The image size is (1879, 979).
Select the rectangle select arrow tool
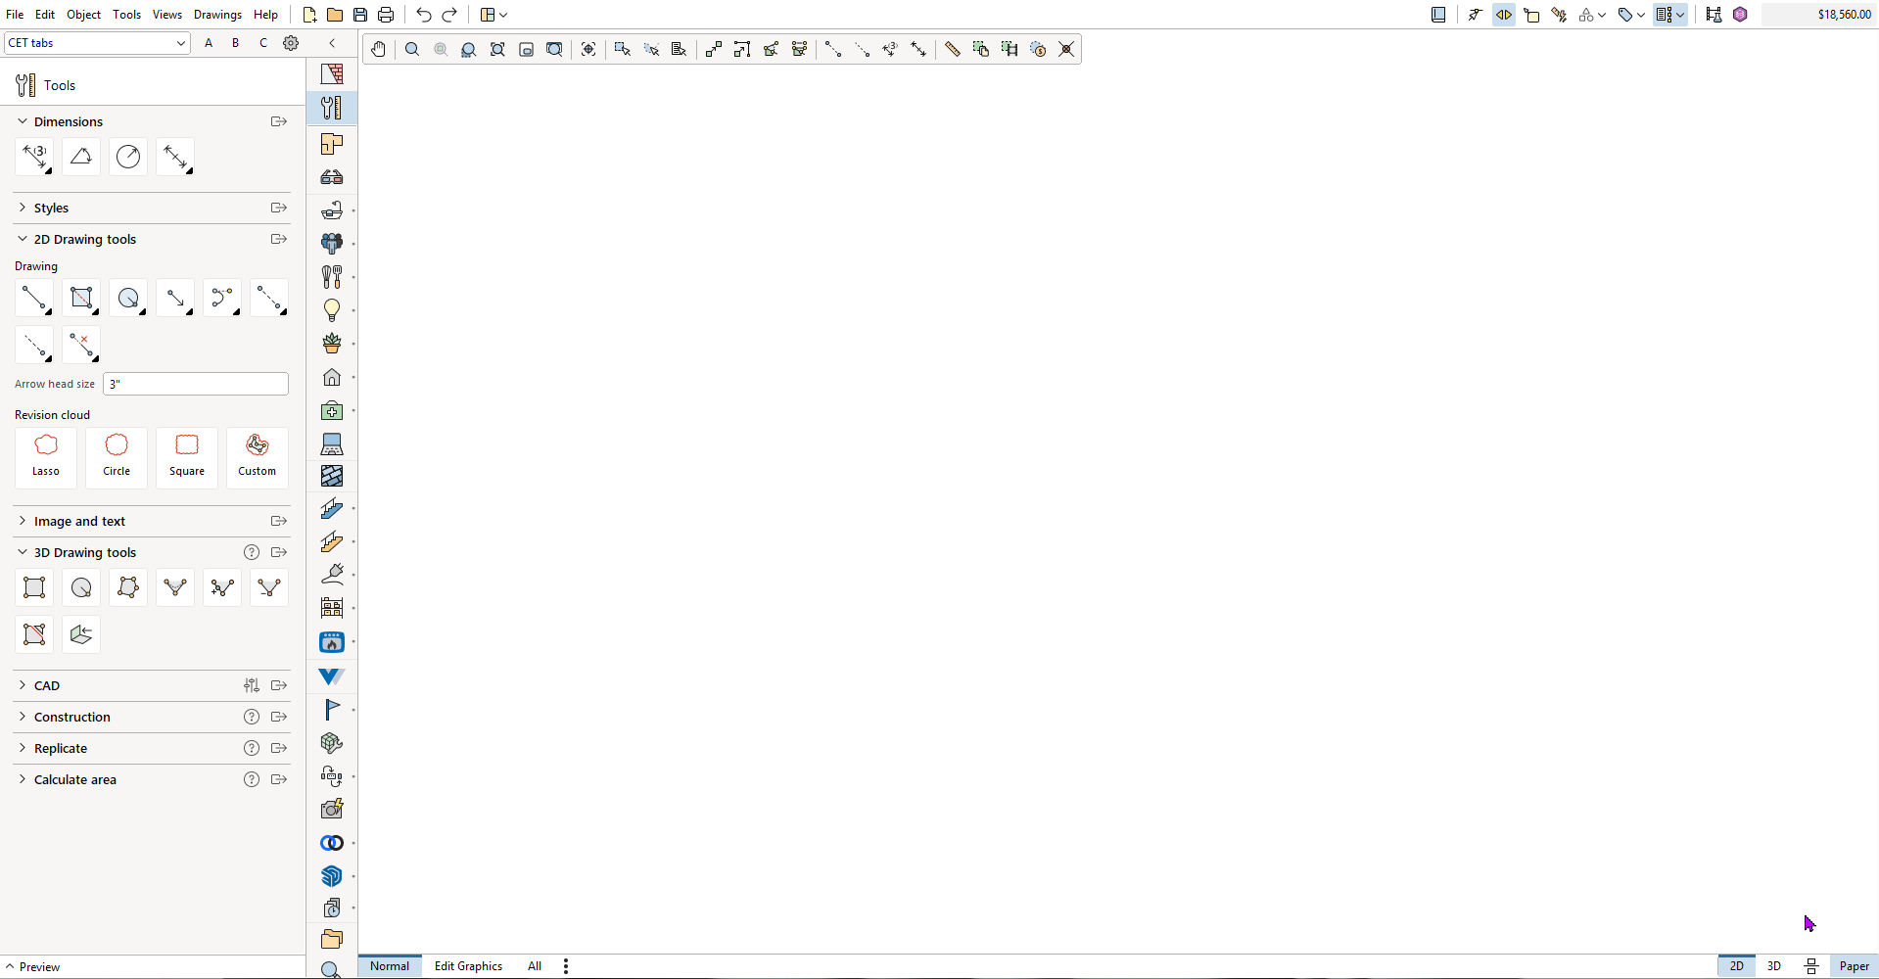(622, 49)
